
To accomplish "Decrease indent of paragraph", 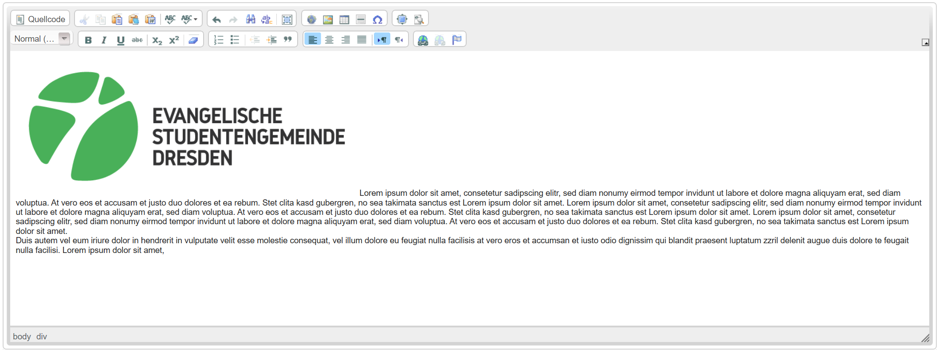I will (x=255, y=40).
